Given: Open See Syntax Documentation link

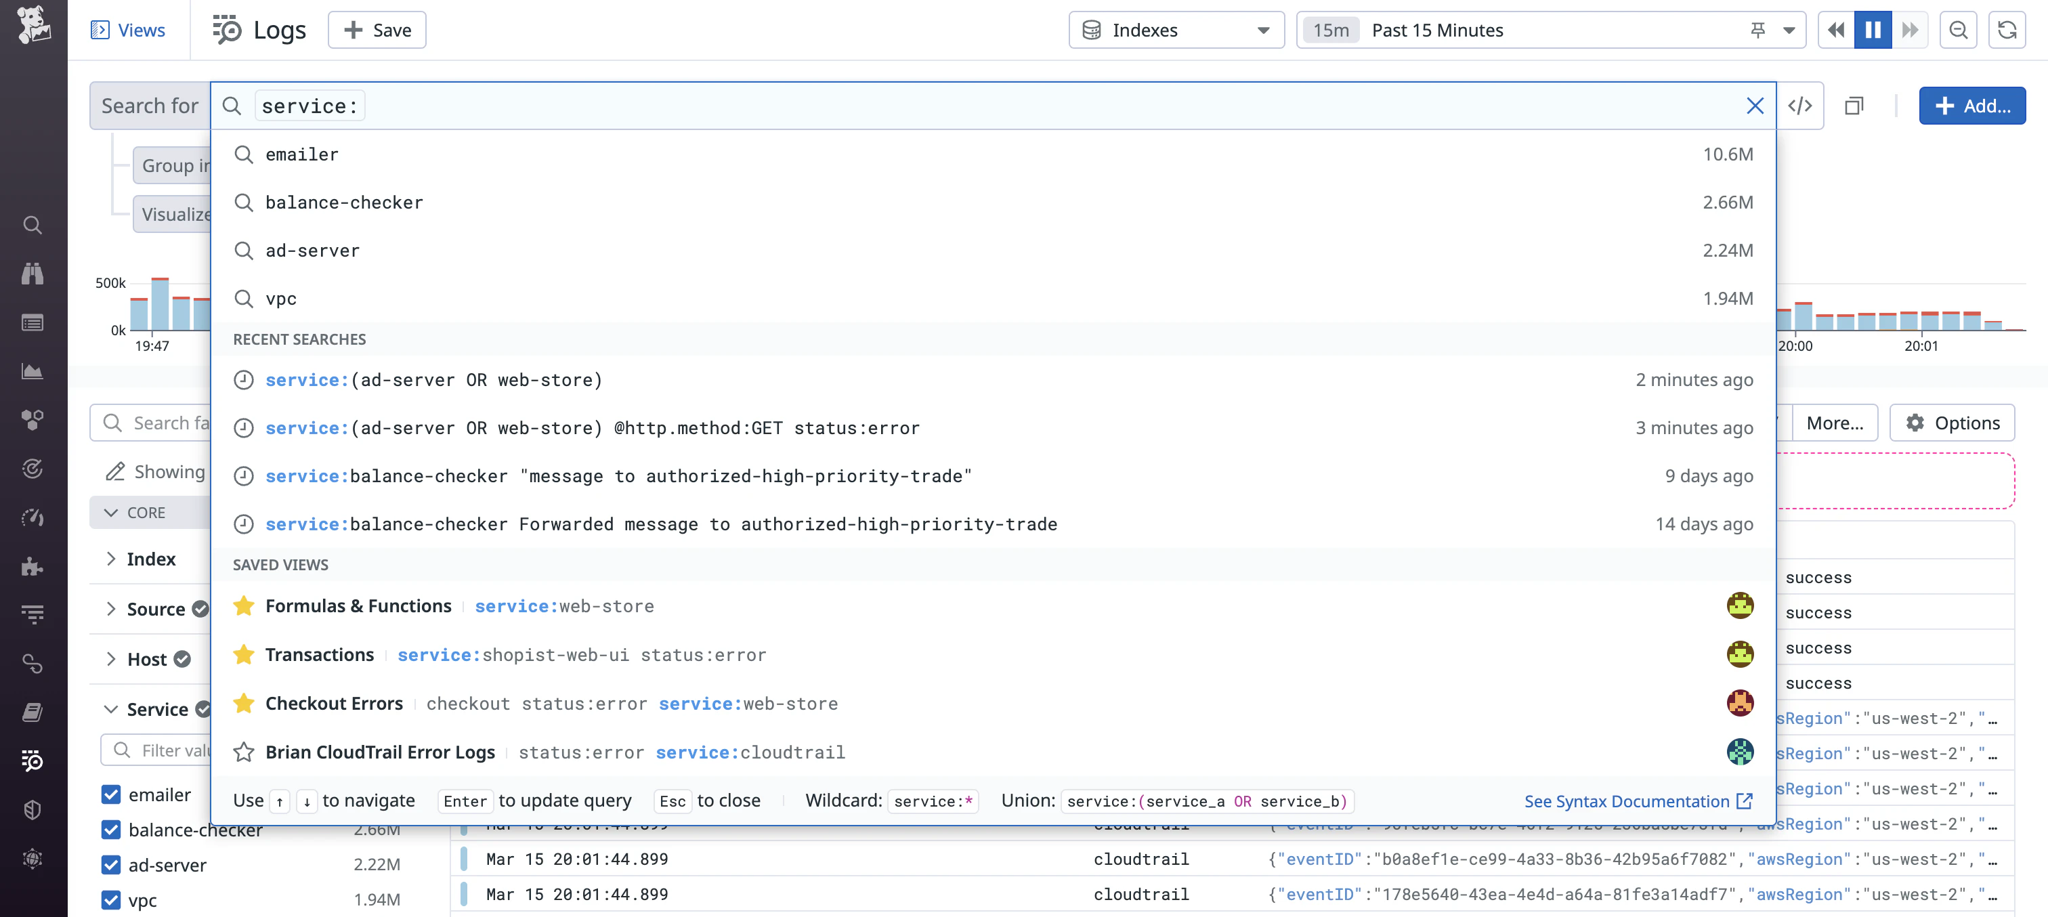Looking at the screenshot, I should click(1638, 801).
